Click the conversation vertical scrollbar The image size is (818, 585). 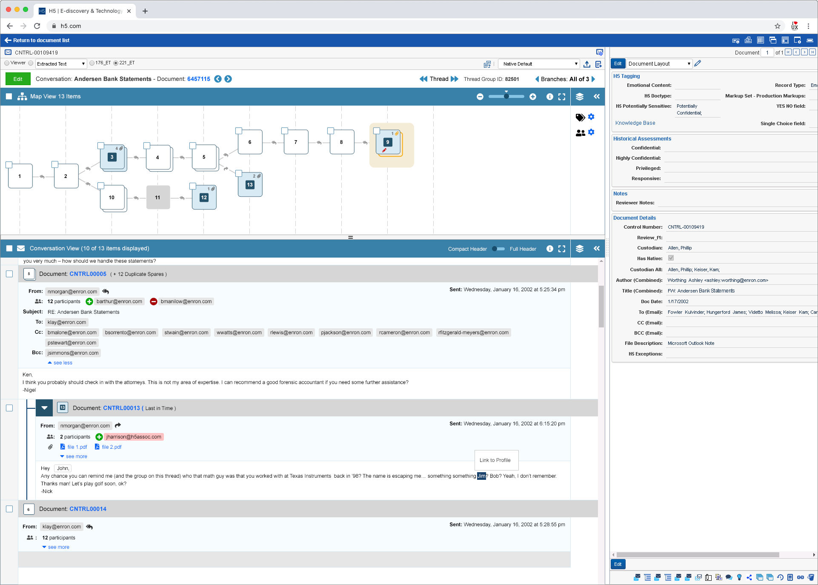click(601, 307)
